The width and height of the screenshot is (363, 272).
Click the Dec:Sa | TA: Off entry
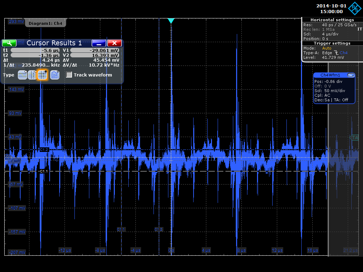point(331,100)
